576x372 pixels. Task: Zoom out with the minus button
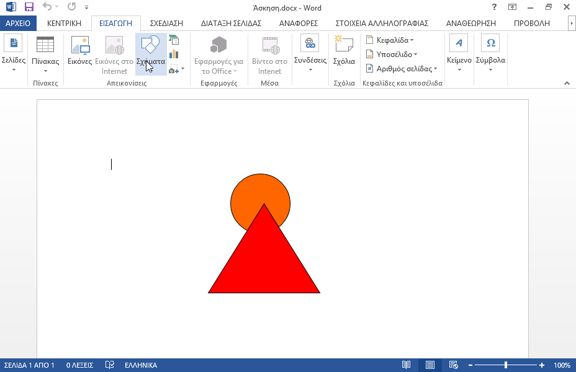pos(470,365)
